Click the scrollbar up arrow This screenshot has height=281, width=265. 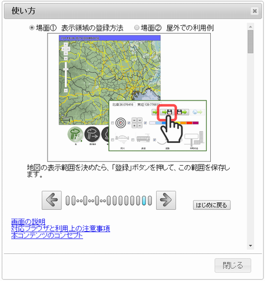(x=250, y=26)
